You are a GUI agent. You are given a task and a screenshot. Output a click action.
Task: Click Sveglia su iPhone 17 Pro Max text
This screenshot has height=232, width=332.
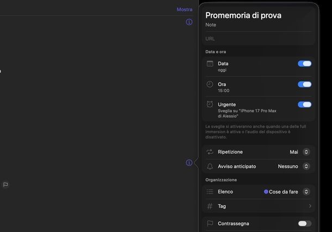[247, 114]
